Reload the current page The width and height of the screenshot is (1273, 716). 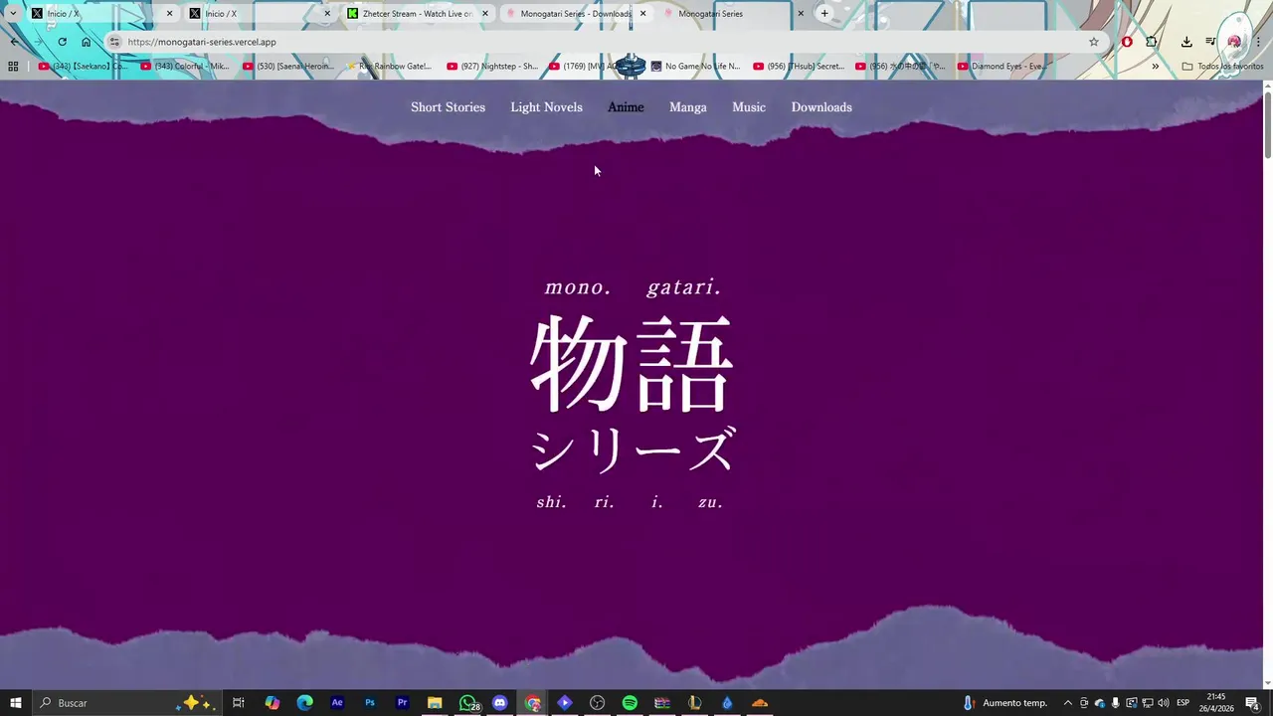click(62, 42)
